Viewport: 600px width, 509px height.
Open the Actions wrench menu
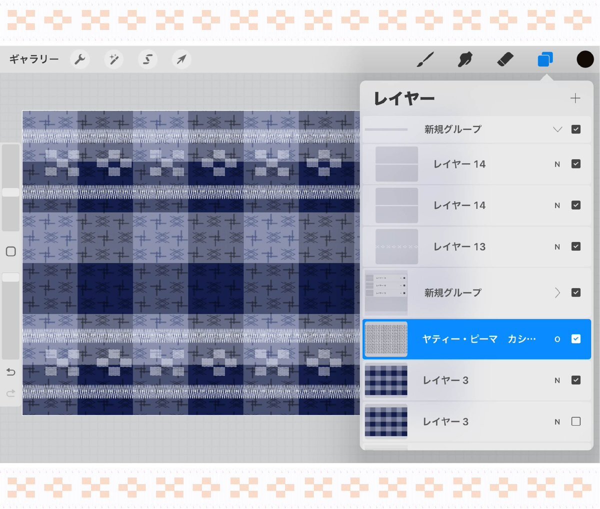(80, 60)
